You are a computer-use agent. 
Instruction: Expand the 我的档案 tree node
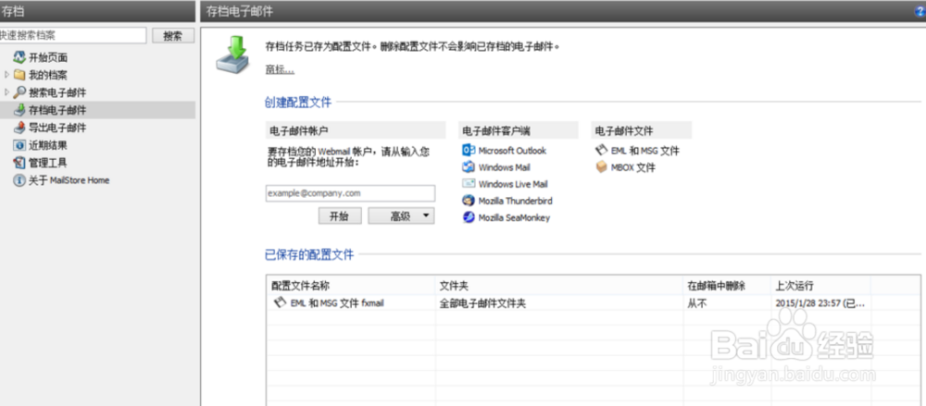(6, 75)
